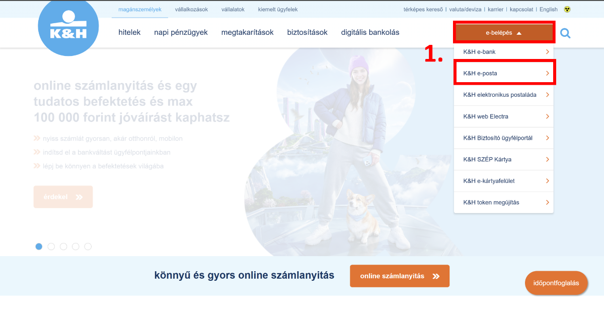Select the third carousel dot
Screen dimensions: 604x309
point(63,246)
